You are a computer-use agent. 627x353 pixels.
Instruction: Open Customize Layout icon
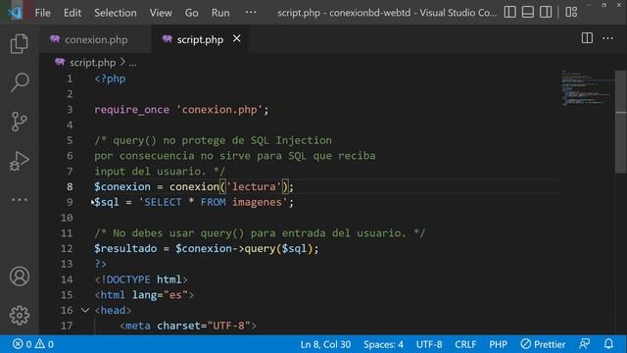point(571,12)
